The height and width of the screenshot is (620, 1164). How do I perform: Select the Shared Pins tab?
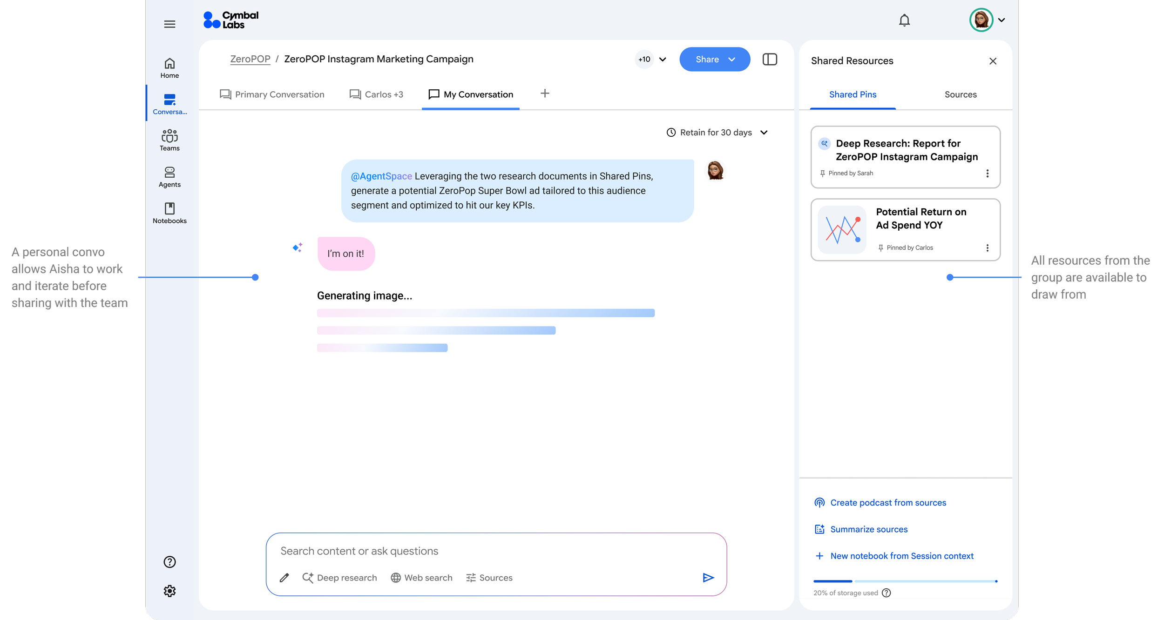853,95
